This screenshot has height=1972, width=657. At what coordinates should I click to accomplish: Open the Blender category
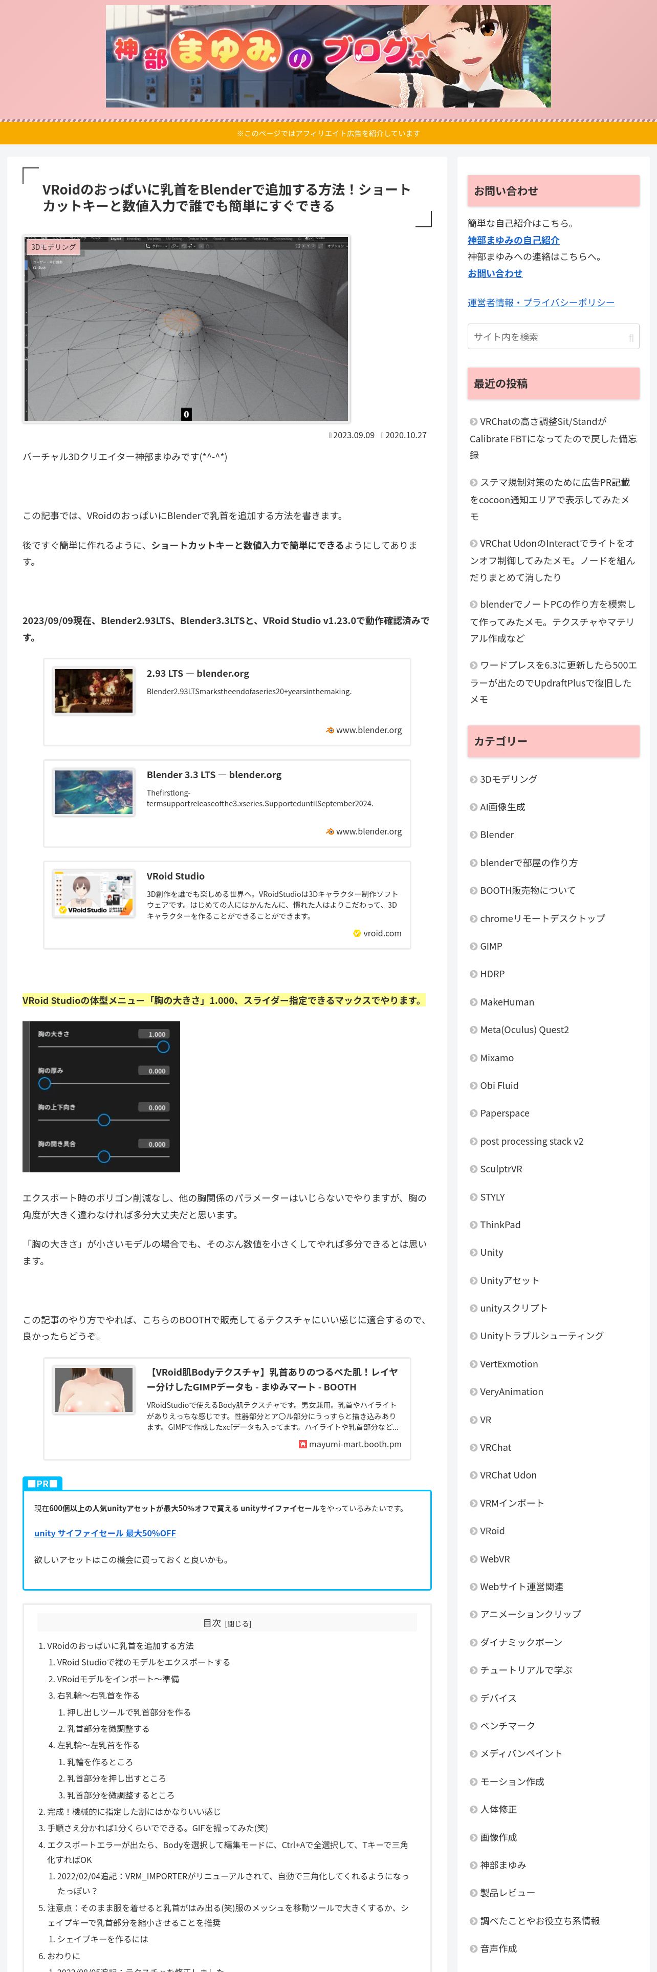click(x=496, y=834)
